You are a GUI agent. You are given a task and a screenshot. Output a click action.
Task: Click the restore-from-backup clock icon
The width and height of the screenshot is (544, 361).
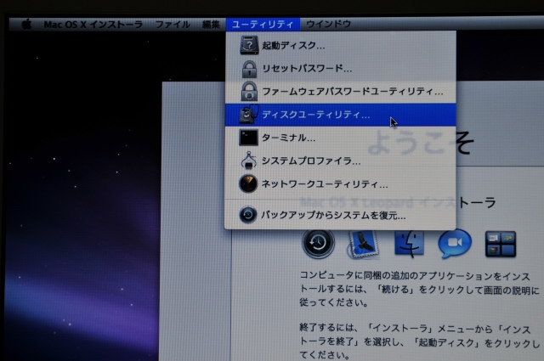tap(247, 215)
